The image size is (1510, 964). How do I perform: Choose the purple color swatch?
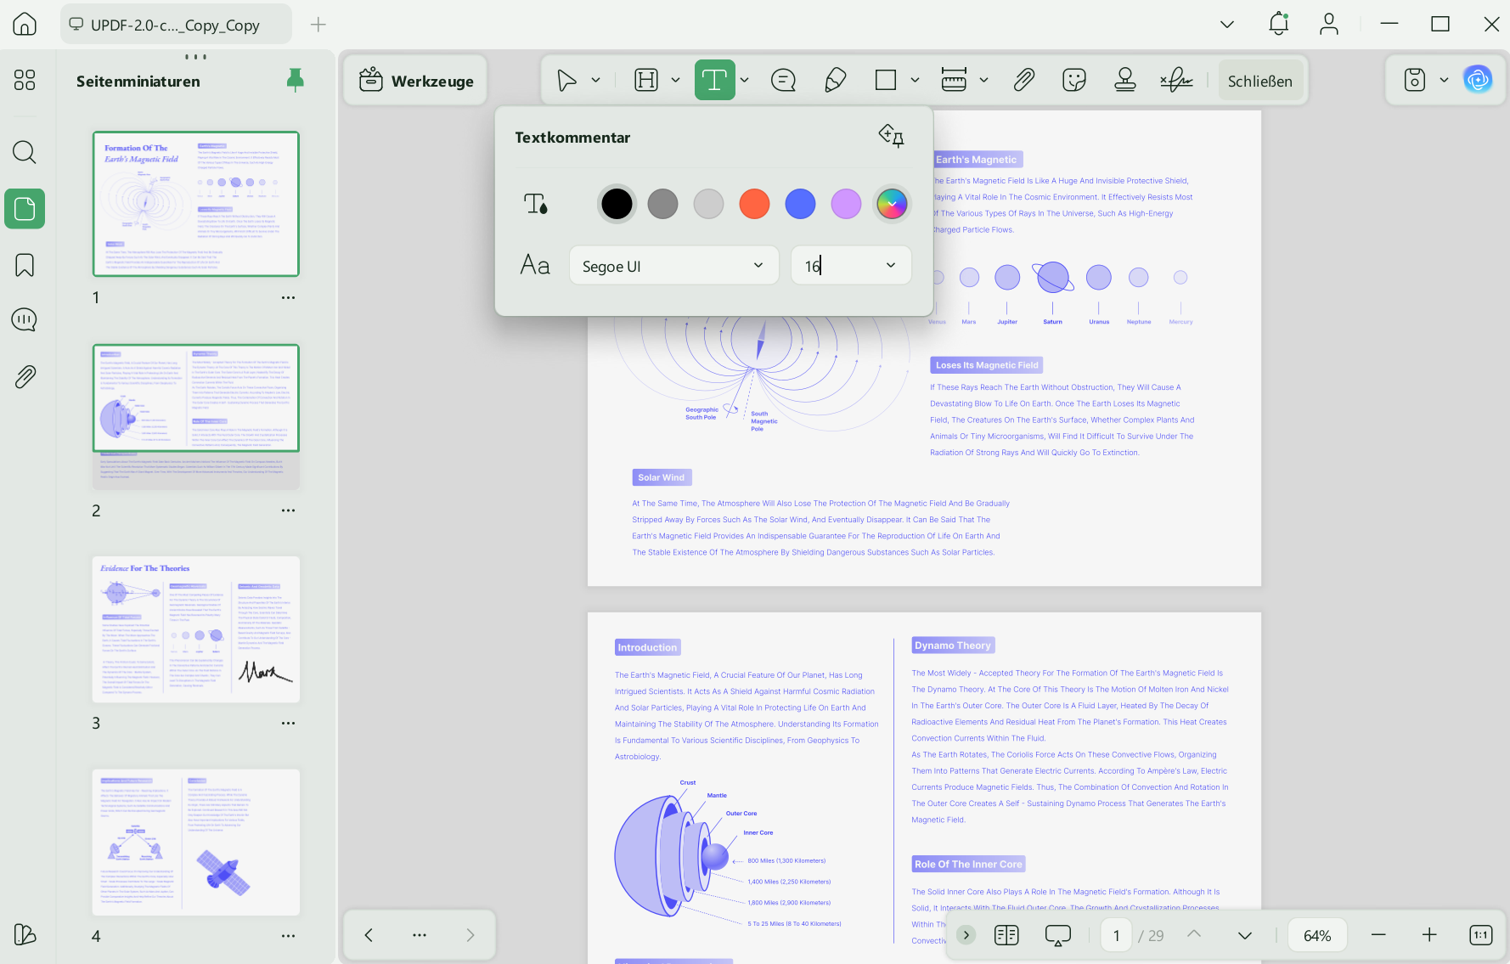[x=846, y=204]
